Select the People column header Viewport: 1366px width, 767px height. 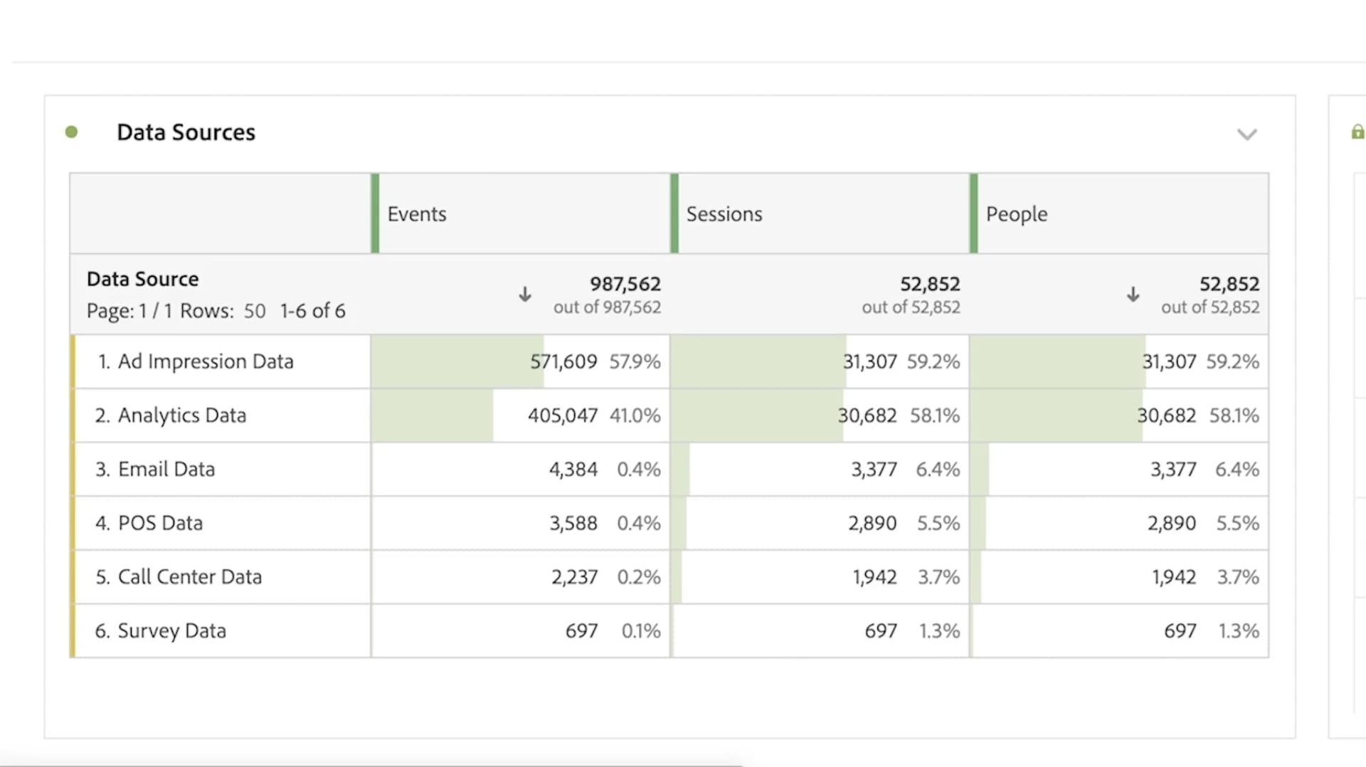[x=1016, y=214]
